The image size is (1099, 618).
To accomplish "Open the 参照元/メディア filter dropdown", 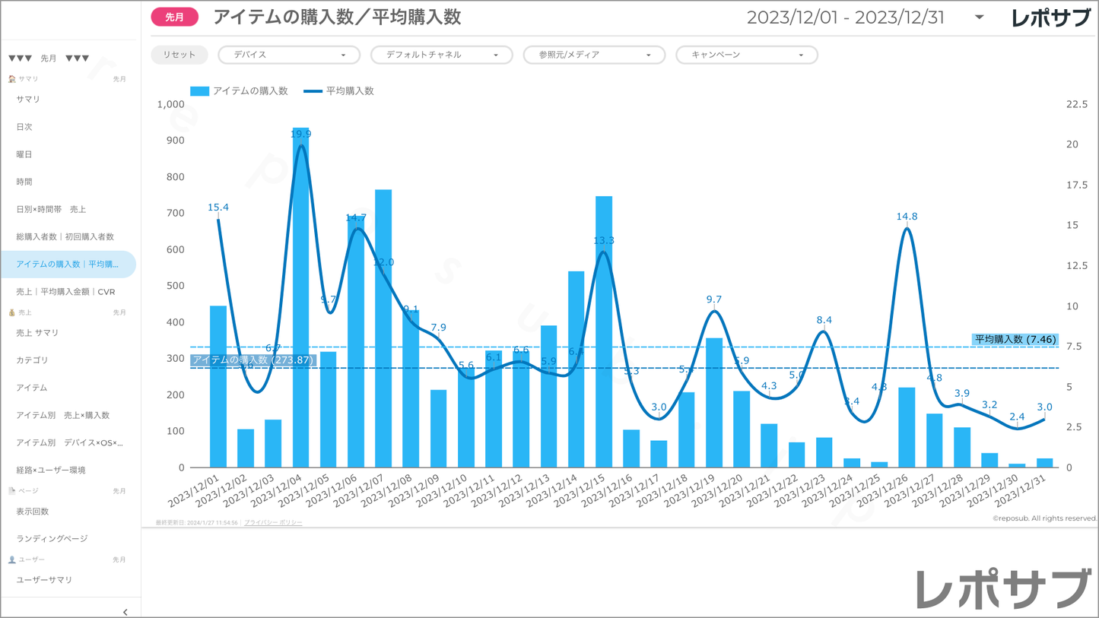I will 593,55.
